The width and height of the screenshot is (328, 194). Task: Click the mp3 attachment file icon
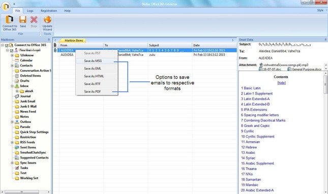(x=261, y=65)
